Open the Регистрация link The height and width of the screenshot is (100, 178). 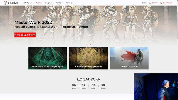(167, 3)
